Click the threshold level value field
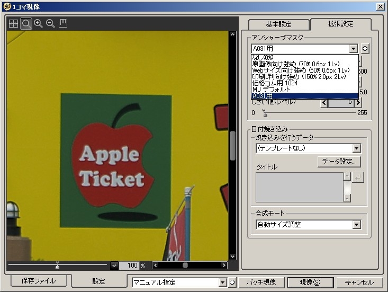 (341, 102)
